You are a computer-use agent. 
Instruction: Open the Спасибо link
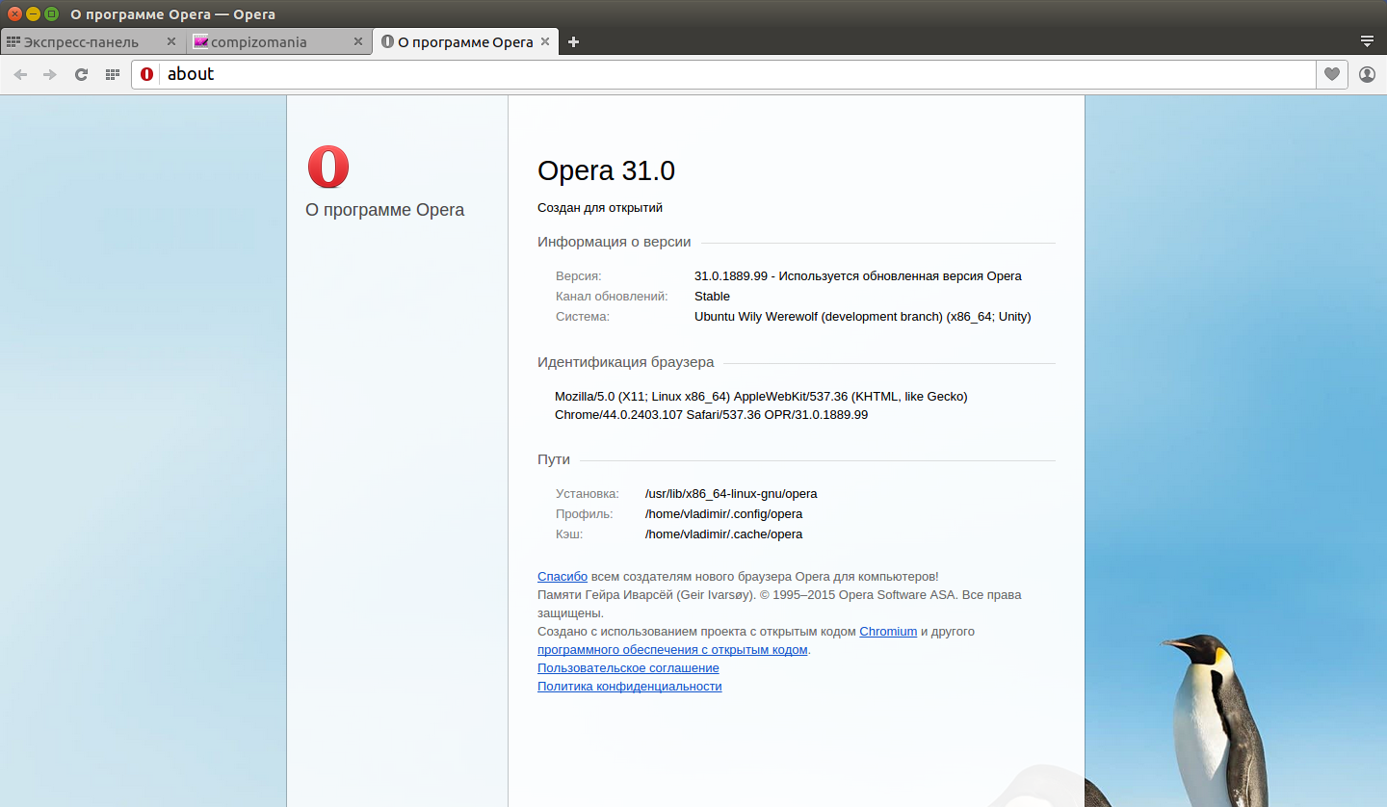click(x=562, y=576)
